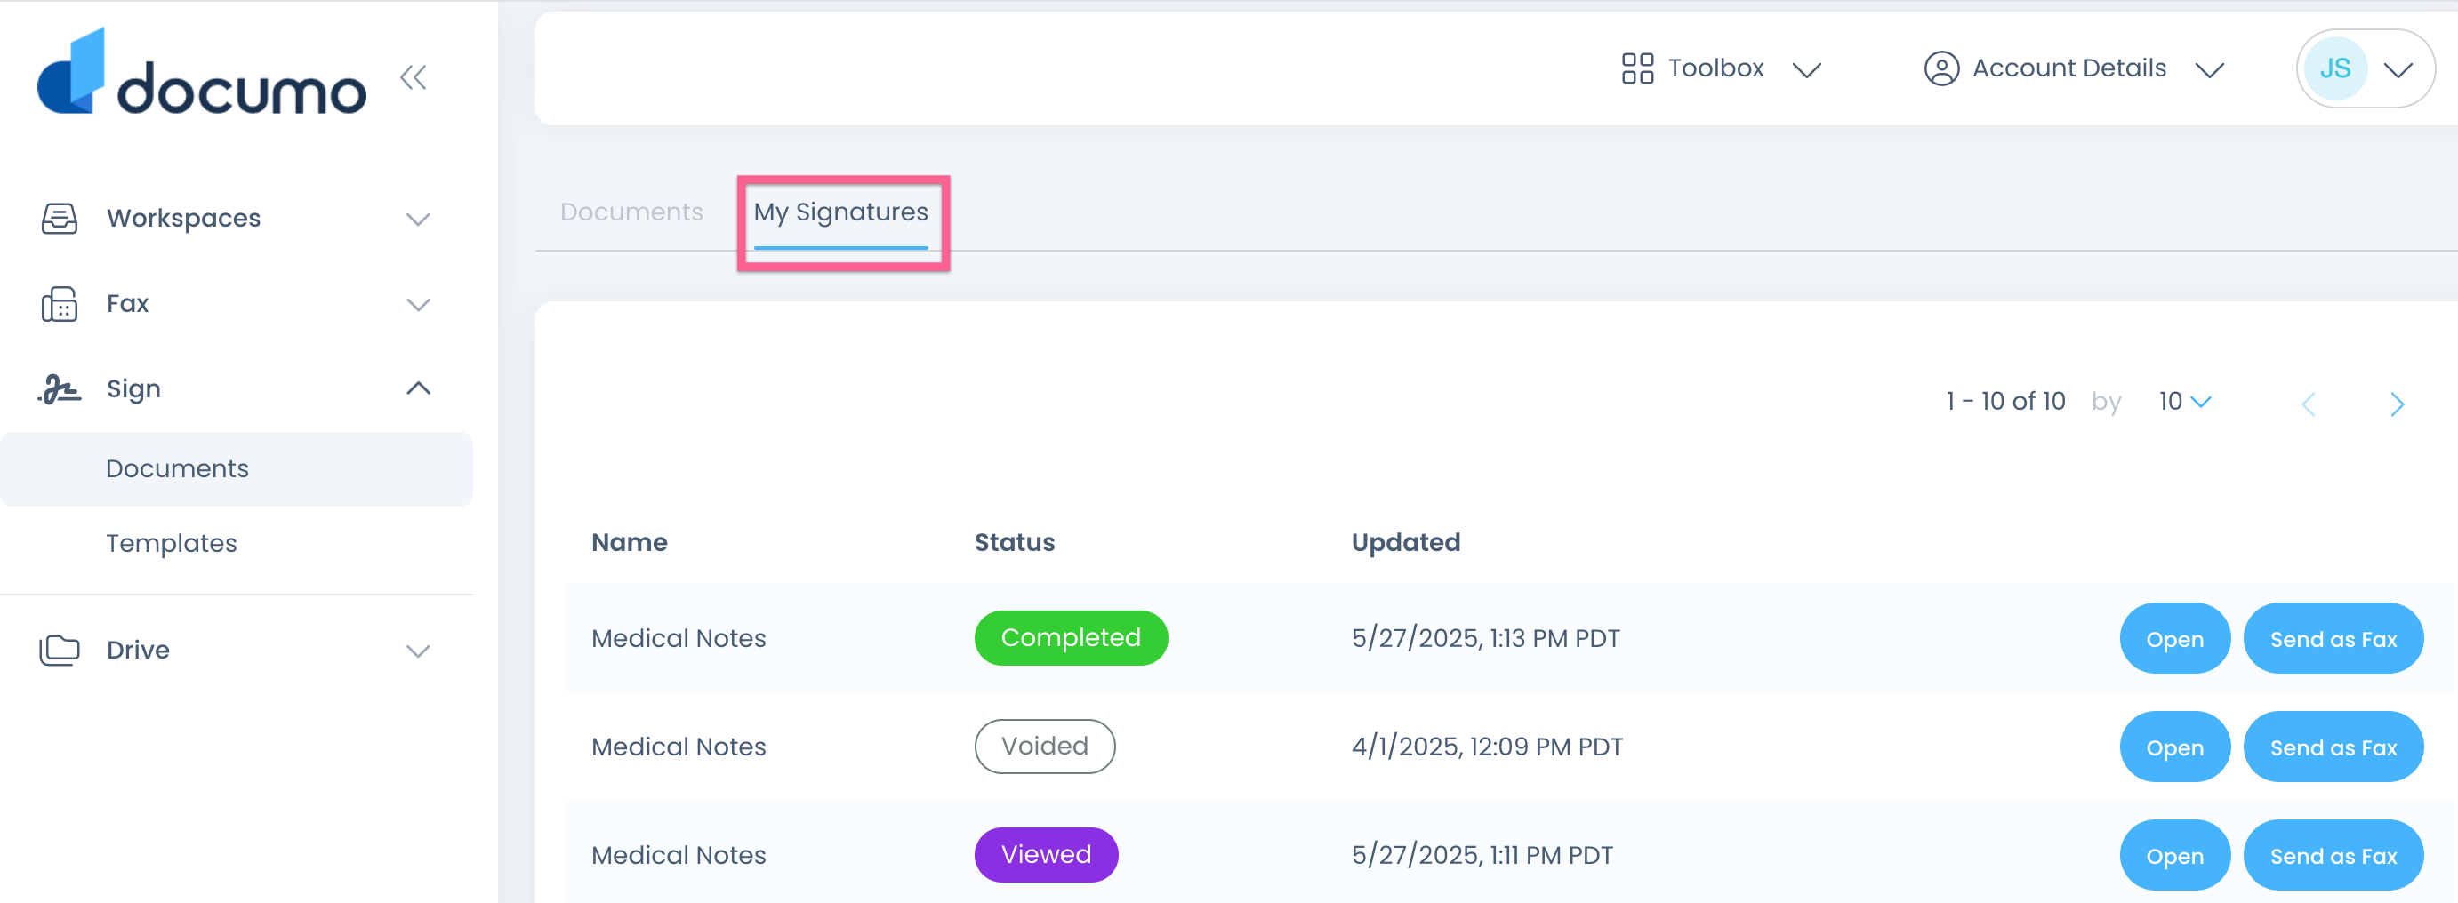Click the Toolbox grid icon
This screenshot has width=2458, height=903.
coord(1637,68)
